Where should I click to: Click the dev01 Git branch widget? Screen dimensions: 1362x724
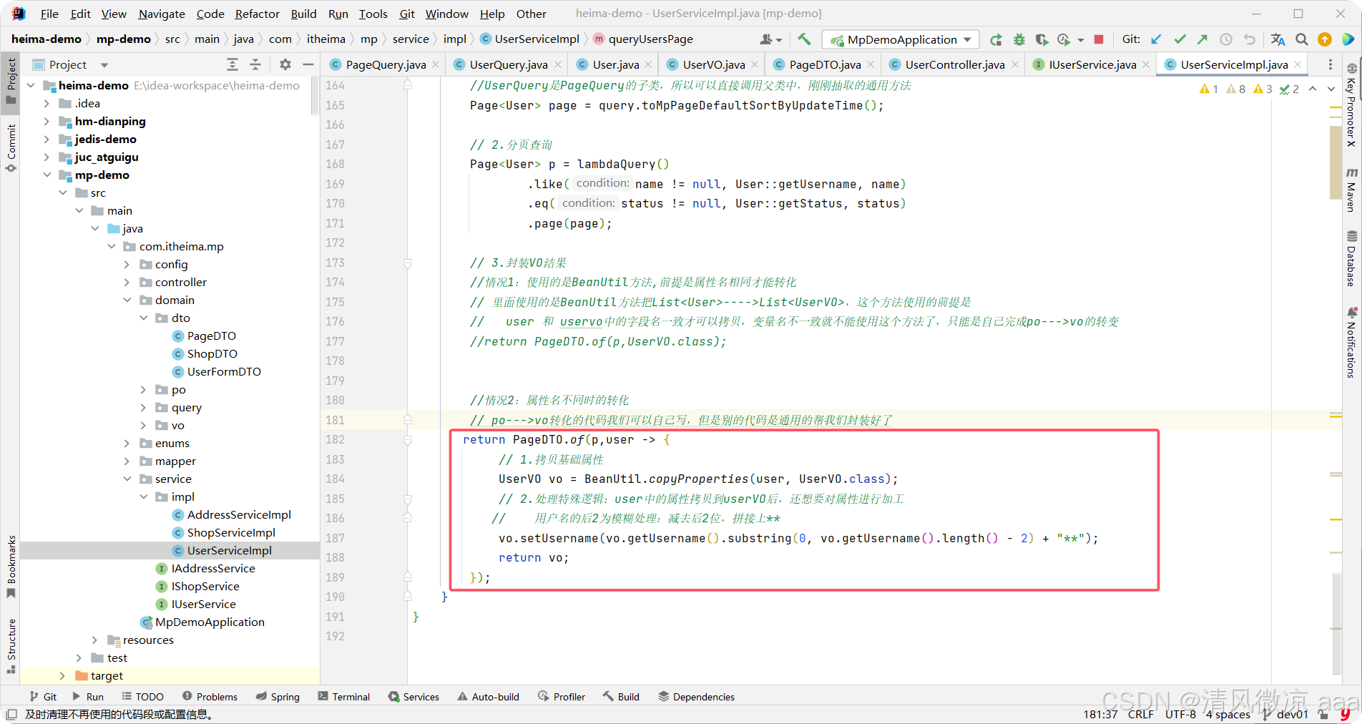(x=1285, y=714)
